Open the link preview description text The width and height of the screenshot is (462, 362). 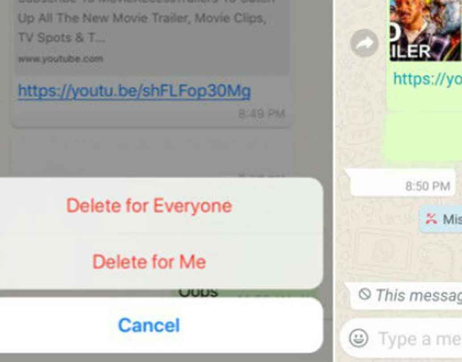142,27
